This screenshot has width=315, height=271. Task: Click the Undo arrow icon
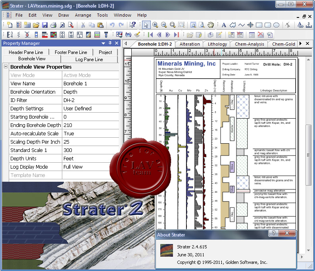(112, 25)
